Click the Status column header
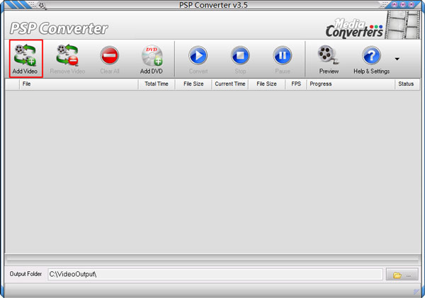This screenshot has height=298, width=425. (x=406, y=84)
